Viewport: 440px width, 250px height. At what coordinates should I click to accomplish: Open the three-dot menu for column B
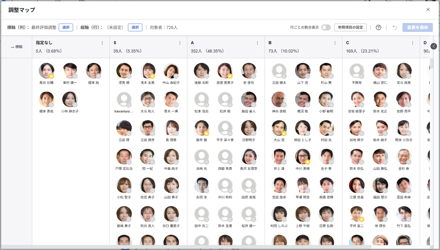click(x=335, y=43)
